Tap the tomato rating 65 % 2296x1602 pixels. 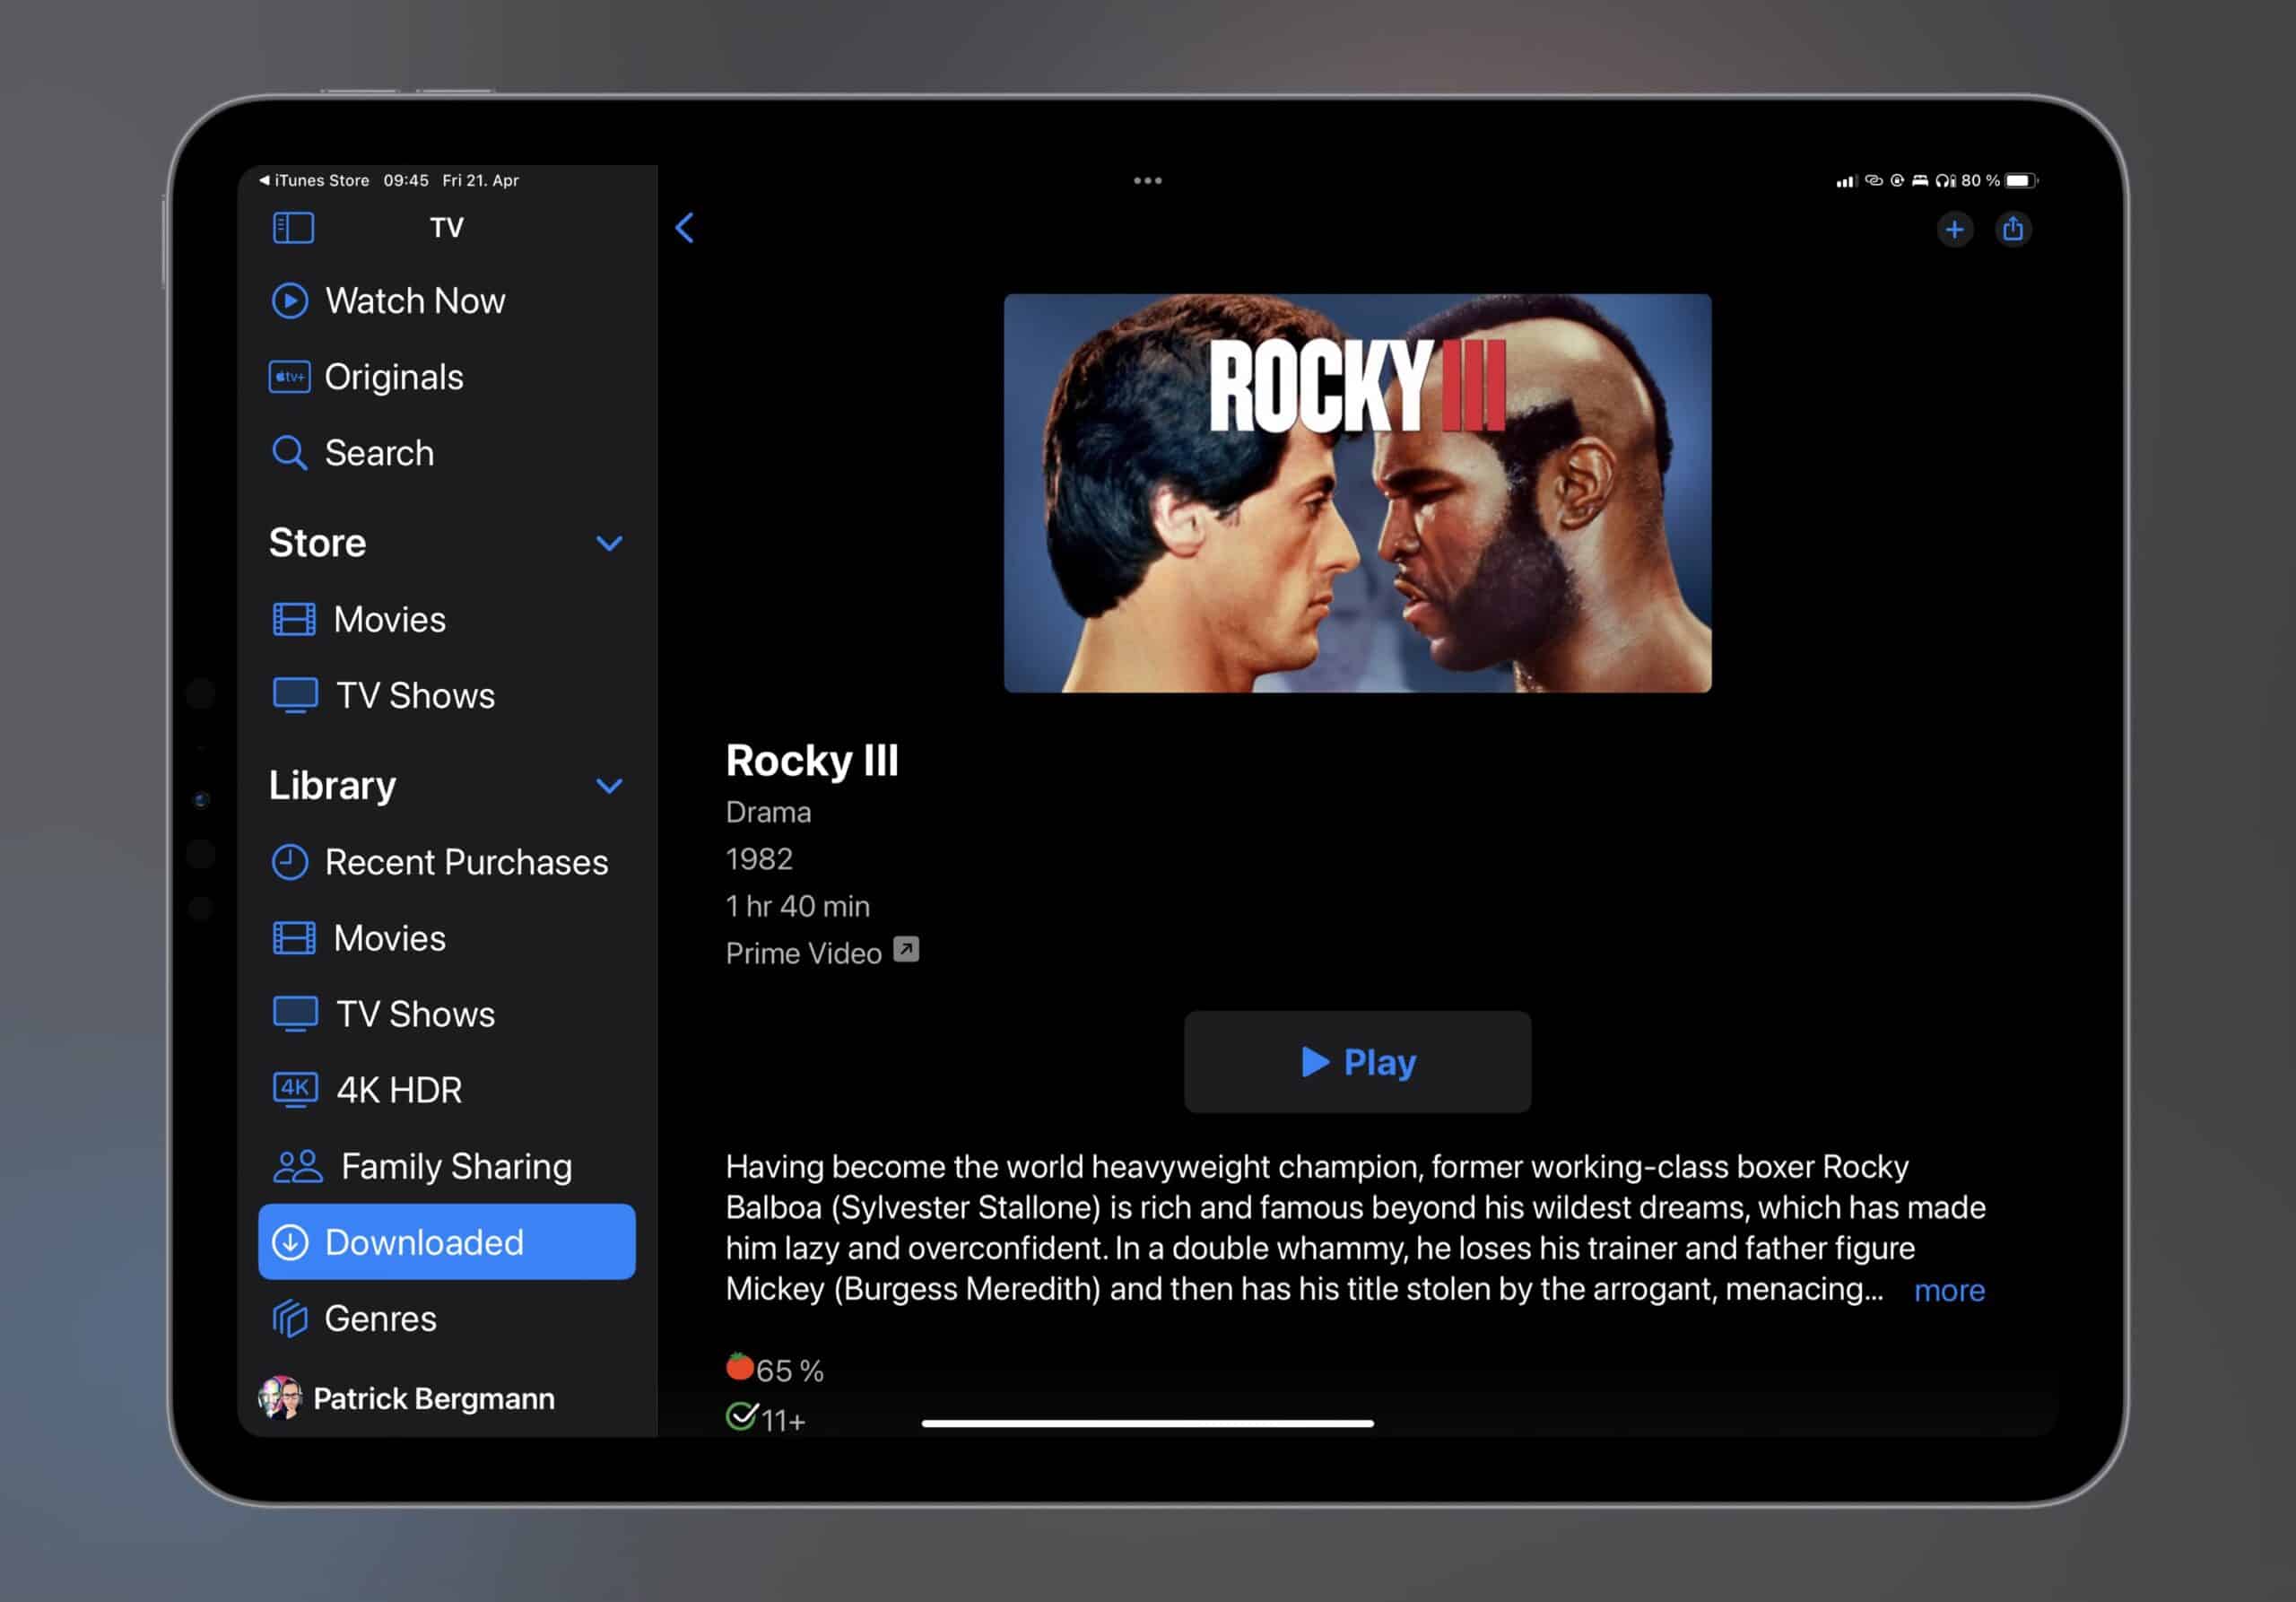pos(775,1369)
